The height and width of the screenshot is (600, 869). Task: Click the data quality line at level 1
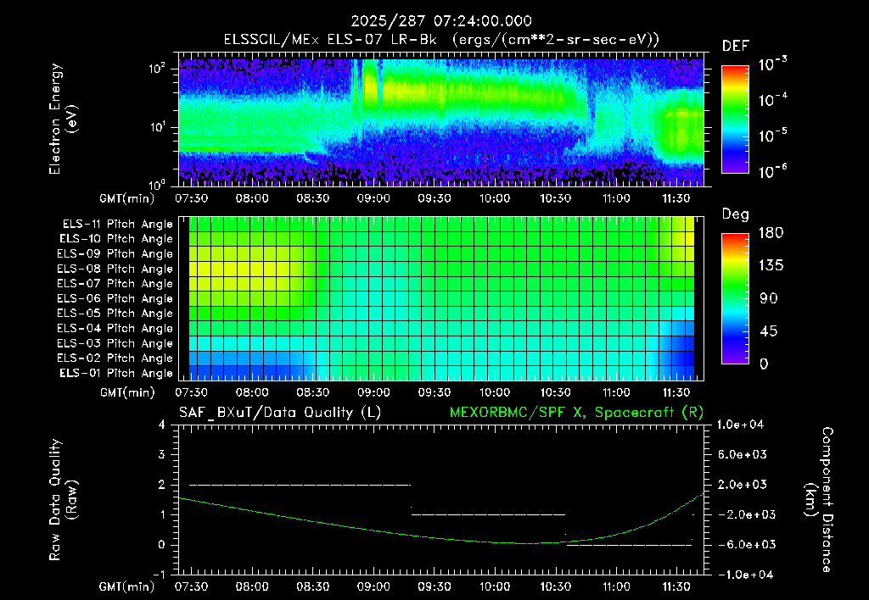click(x=488, y=514)
